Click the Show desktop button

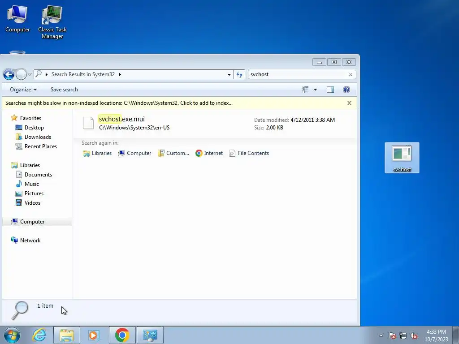tap(456, 335)
